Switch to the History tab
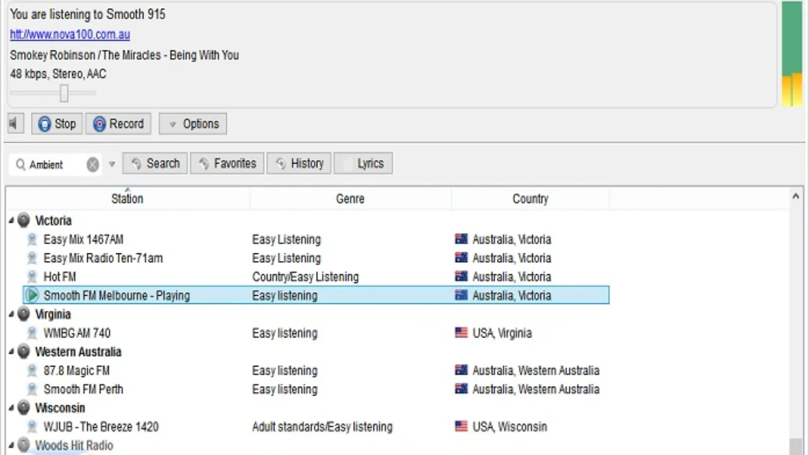Screen dimensions: 809x455 tap(299, 164)
